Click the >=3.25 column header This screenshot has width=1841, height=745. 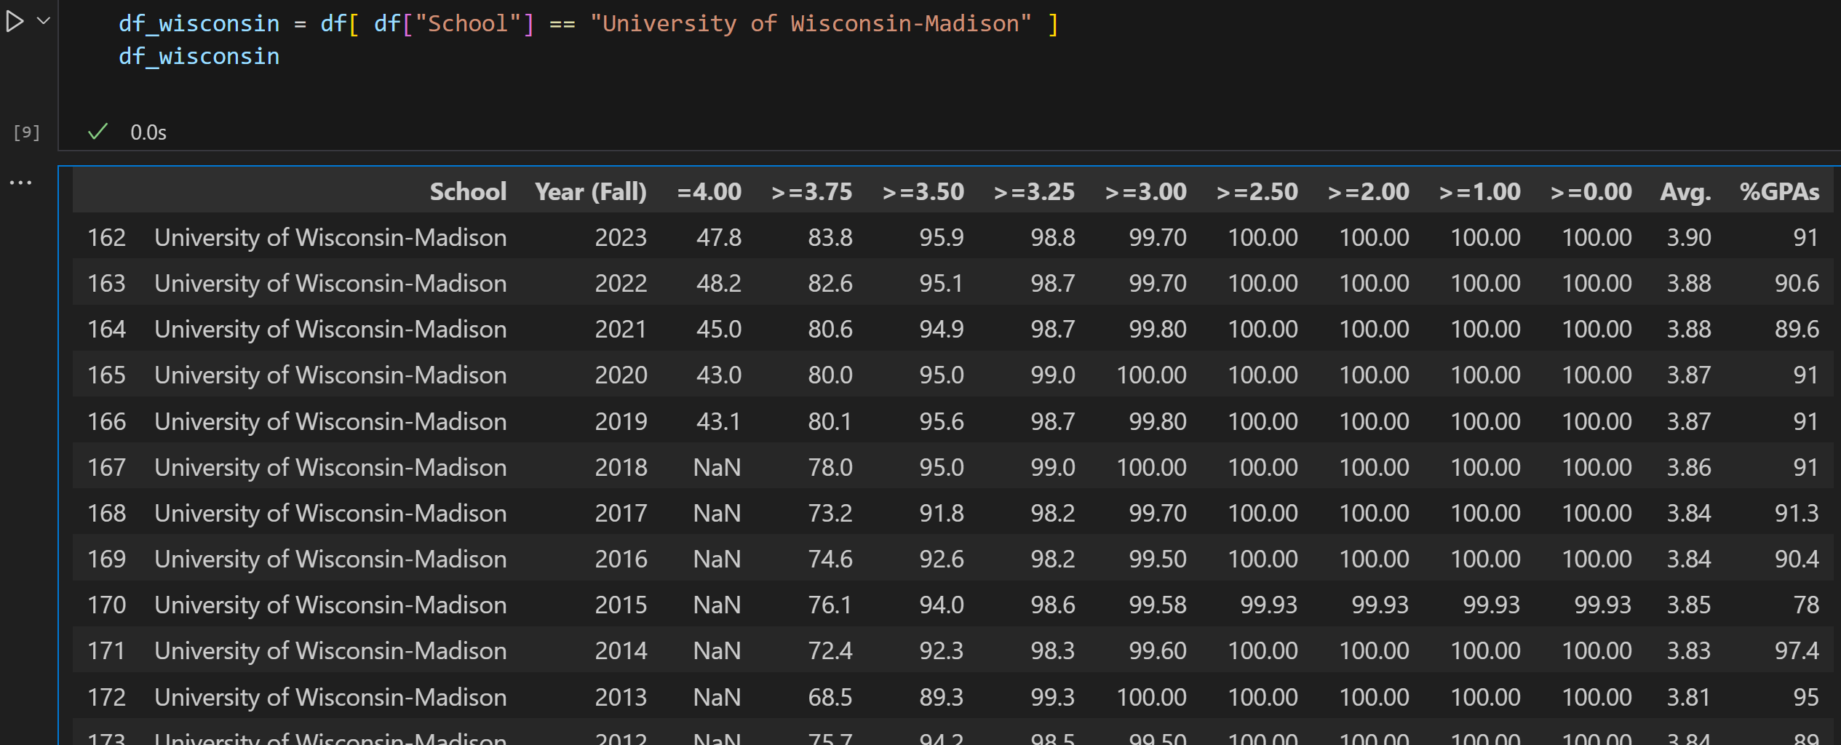(x=1034, y=191)
